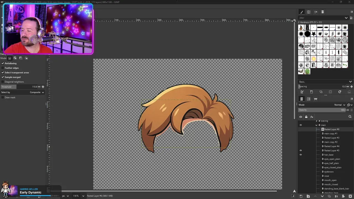354x199 pixels.
Task: Lower the selected layer
Action: 322,196
